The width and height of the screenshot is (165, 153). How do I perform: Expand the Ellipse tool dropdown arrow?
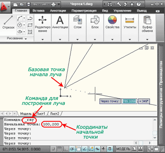tap(24, 32)
